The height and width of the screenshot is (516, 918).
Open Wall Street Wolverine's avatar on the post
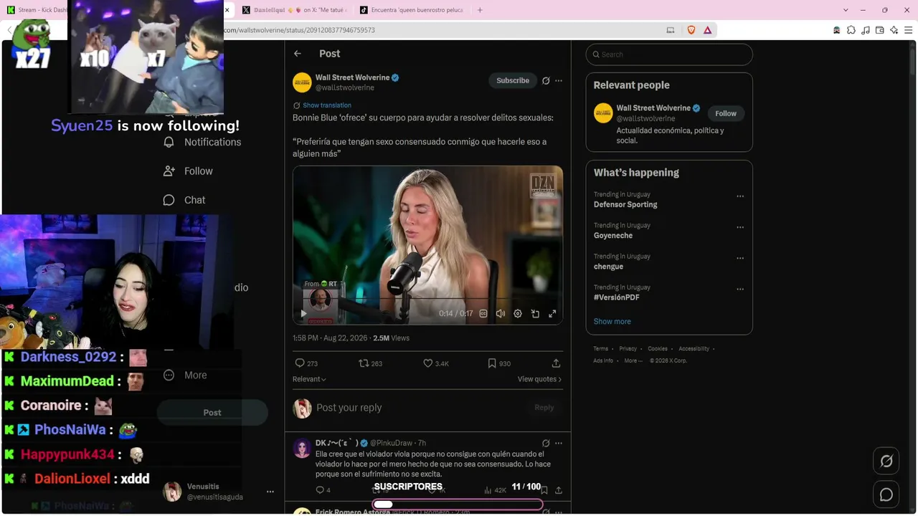(302, 82)
